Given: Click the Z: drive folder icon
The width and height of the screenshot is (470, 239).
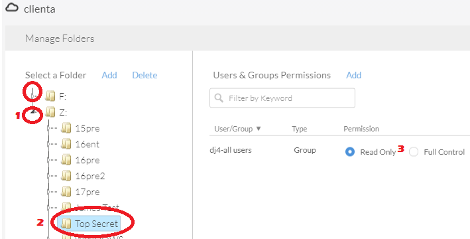Looking at the screenshot, I should click(x=50, y=112).
